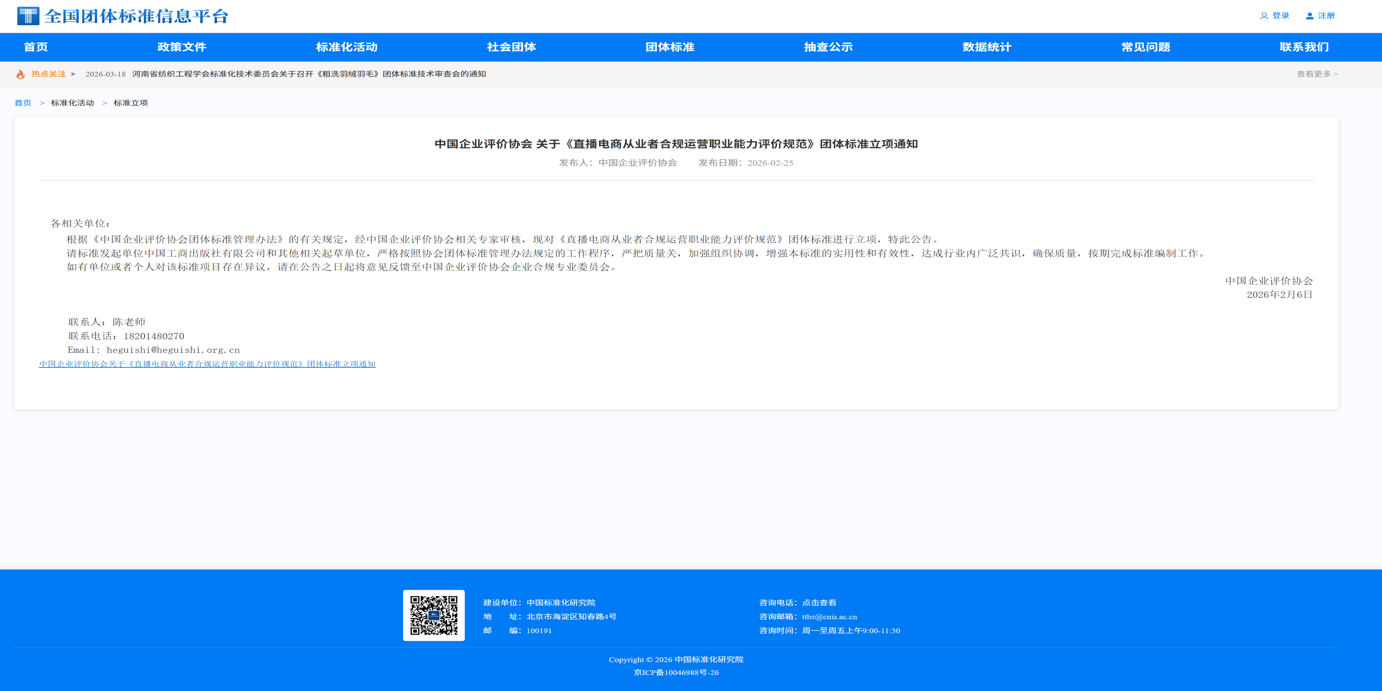The image size is (1382, 691).
Task: Open the 政策文件 menu item
Action: click(x=182, y=47)
